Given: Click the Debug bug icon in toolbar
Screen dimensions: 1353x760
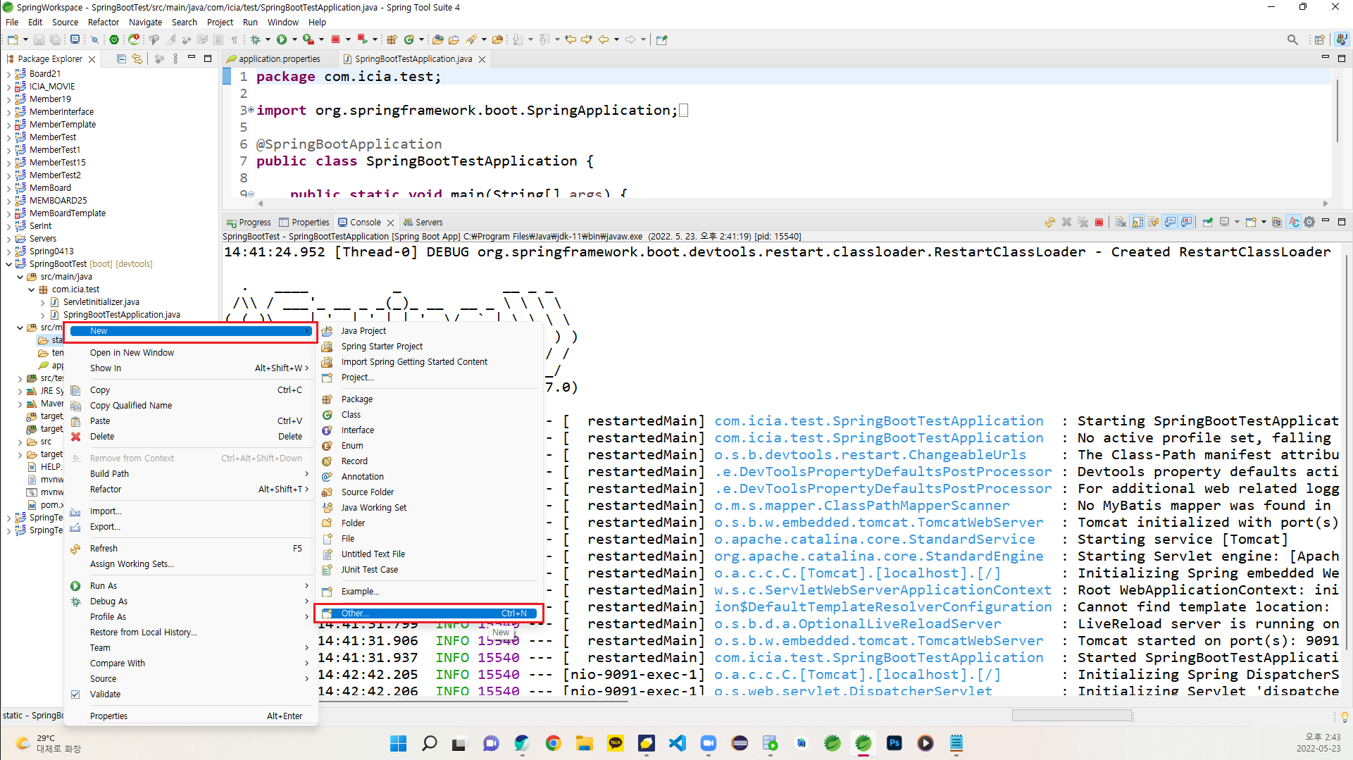Looking at the screenshot, I should pos(256,40).
